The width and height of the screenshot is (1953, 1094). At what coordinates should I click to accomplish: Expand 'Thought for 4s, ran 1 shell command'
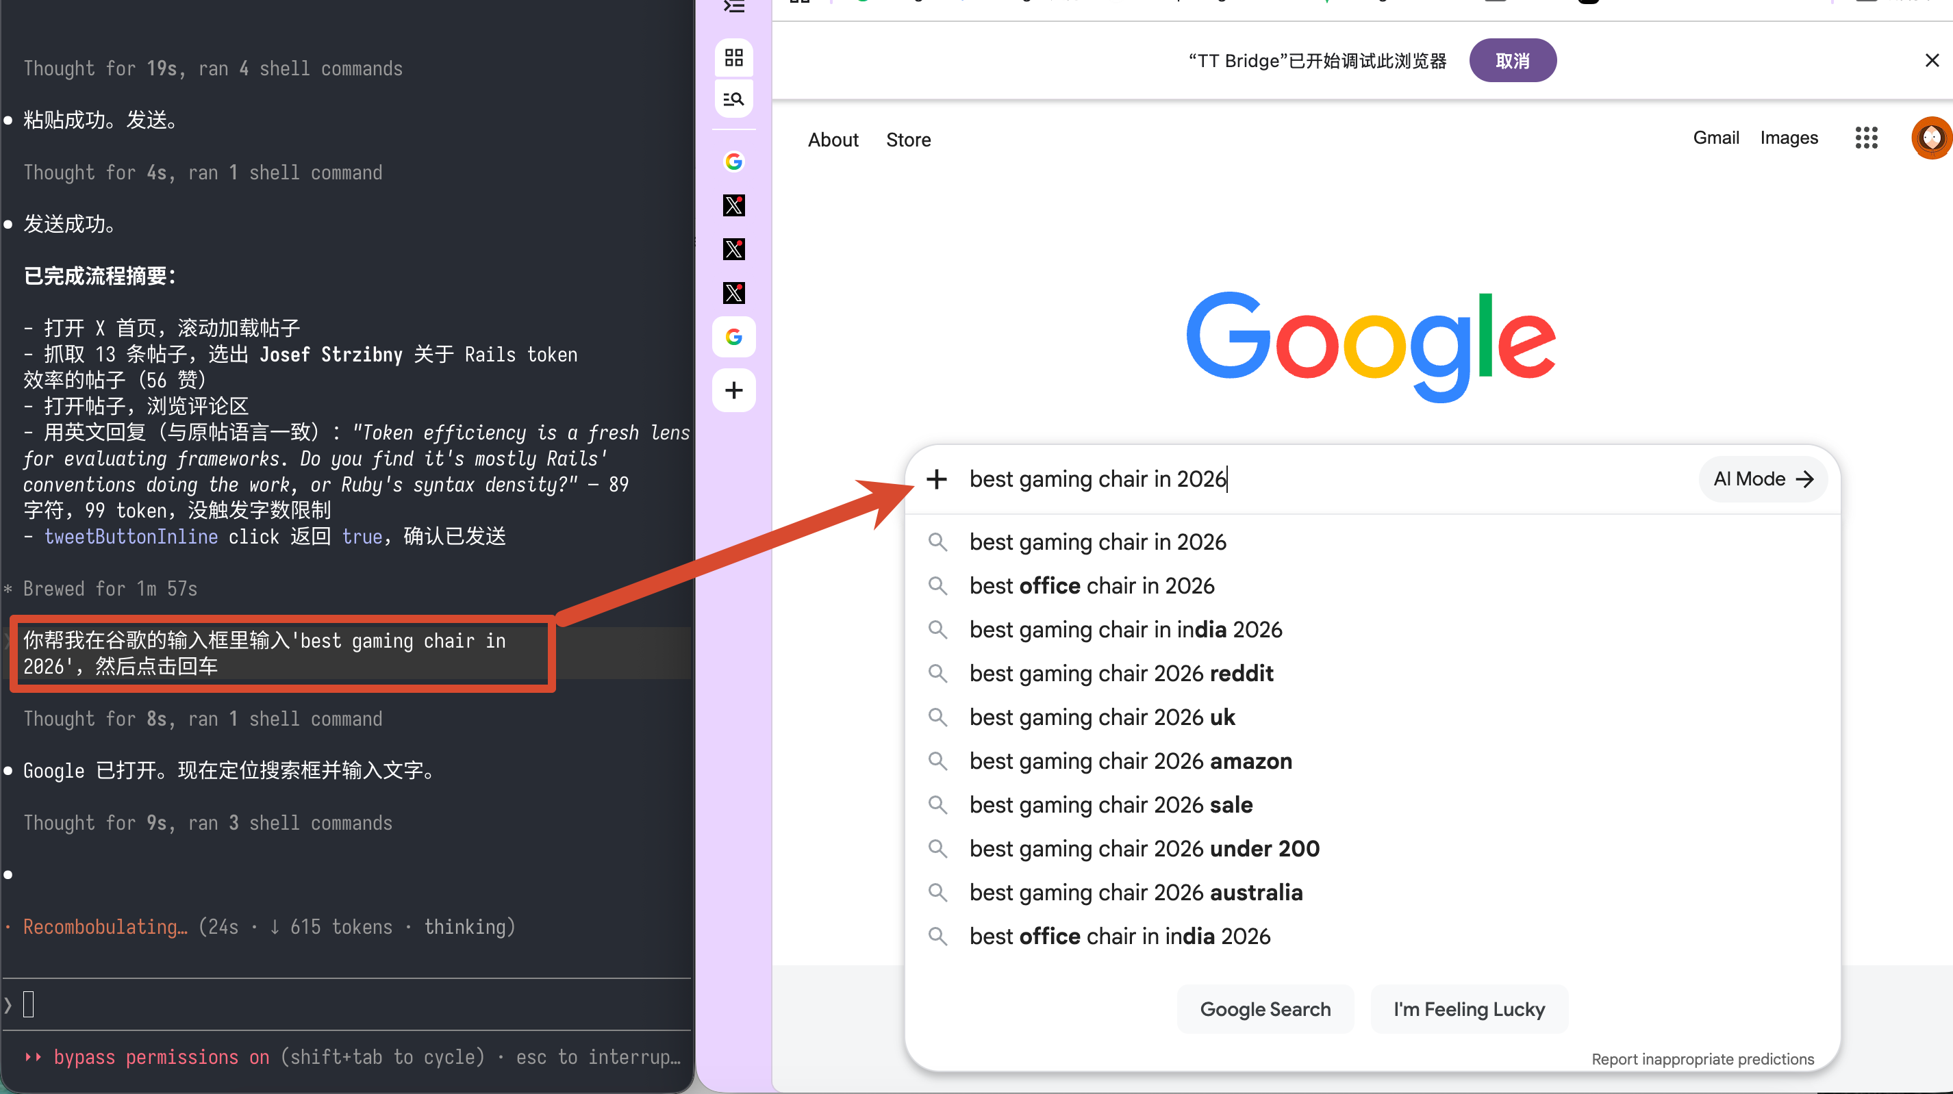tap(203, 173)
